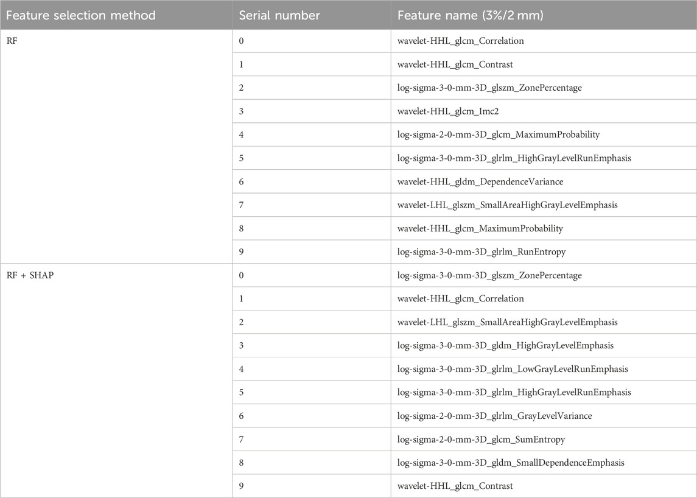Select "glszm_ZonePercentage" feature in the RF + SHAP section
This screenshot has height=498, width=697.
(489, 276)
